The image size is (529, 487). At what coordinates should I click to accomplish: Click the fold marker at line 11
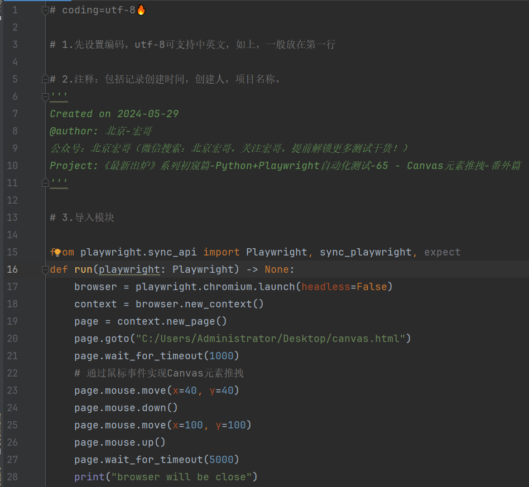(x=45, y=182)
